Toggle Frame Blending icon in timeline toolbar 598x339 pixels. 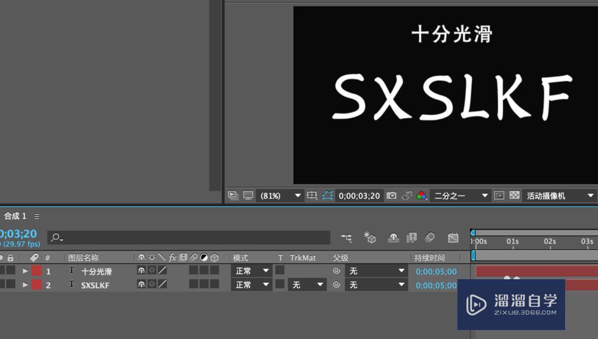411,237
